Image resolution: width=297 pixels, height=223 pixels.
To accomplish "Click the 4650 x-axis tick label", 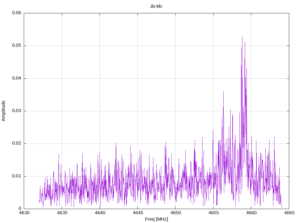I will [175, 213].
